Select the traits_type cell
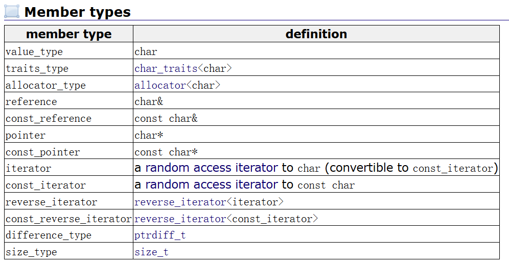Viewport: 509px width, 265px height. point(37,68)
